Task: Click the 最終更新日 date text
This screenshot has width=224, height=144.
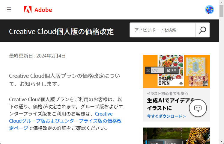Action: 37,56
